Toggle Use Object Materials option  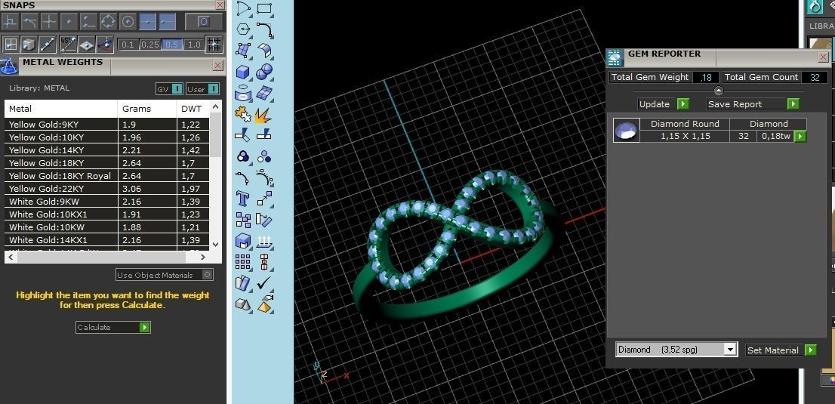coord(165,275)
